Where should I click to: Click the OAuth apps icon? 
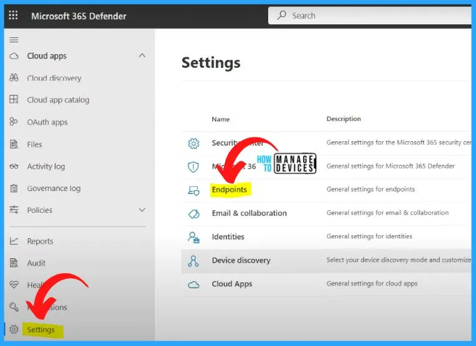coord(14,121)
